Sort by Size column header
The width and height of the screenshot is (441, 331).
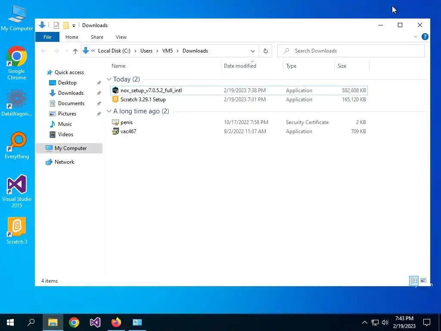coord(342,66)
